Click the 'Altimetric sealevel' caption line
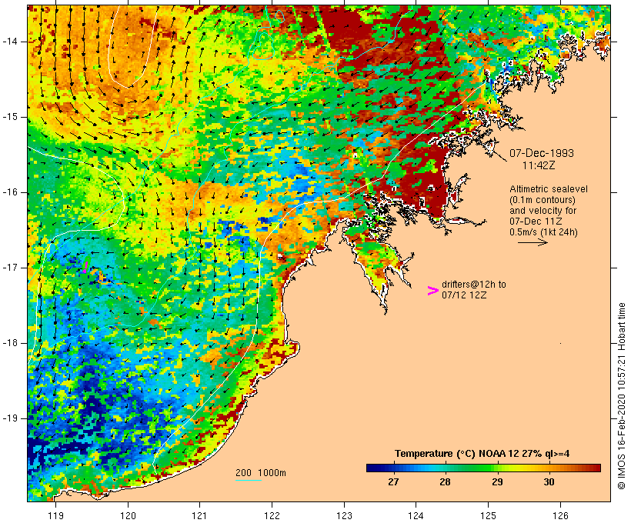Viewport: 631px width, 523px height. coord(549,189)
